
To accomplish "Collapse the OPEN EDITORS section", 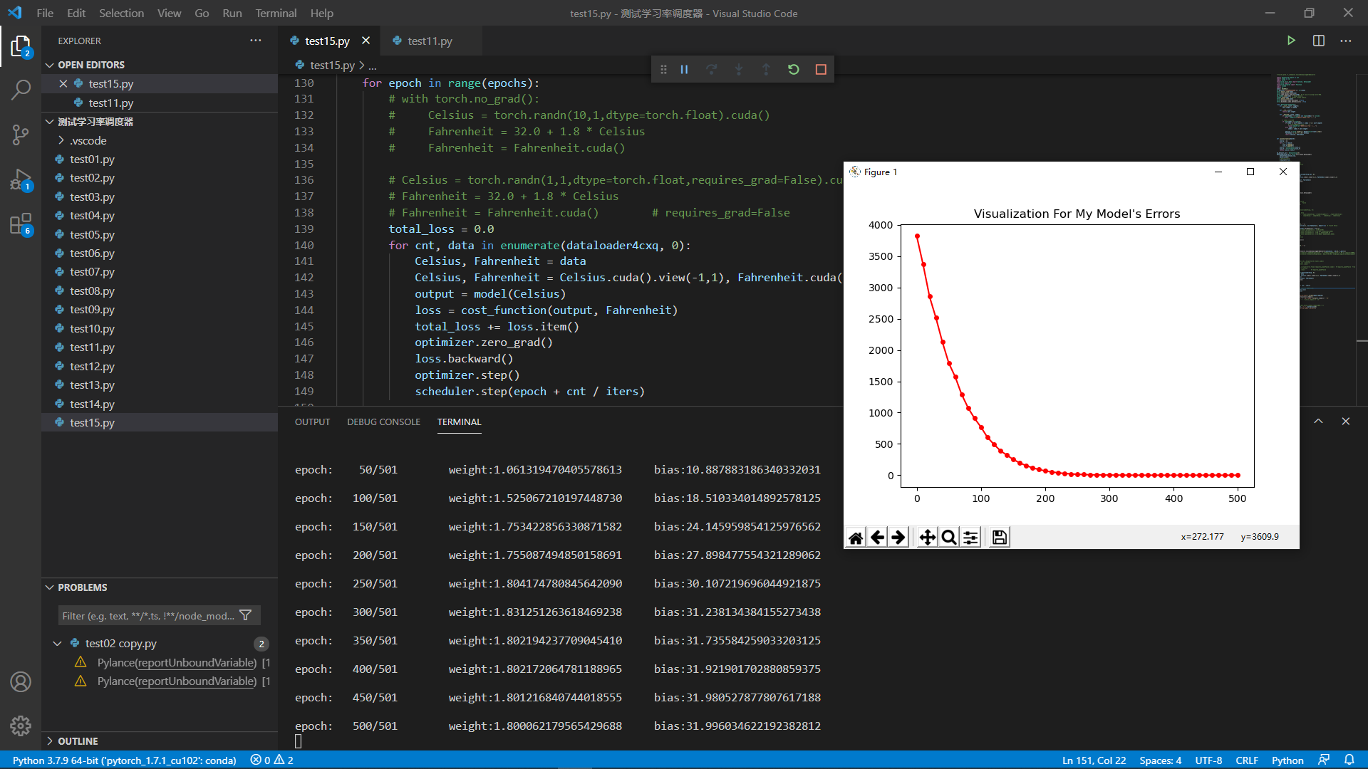I will point(49,64).
